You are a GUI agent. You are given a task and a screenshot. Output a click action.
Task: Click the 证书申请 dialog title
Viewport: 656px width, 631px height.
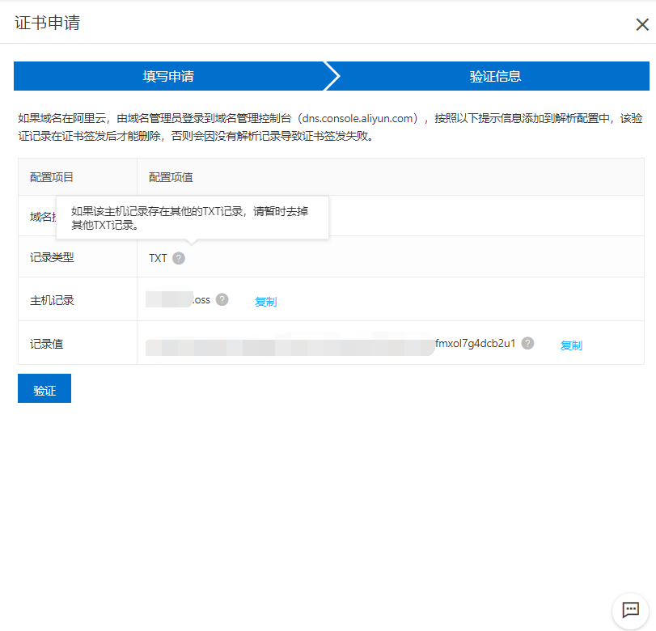[x=47, y=23]
